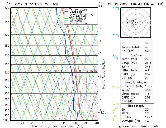Click the LCL marker on the right axis

[104, 112]
